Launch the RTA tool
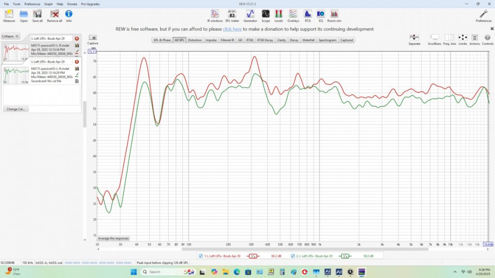Image resolution: width=495 pixels, height=278 pixels. point(307,16)
